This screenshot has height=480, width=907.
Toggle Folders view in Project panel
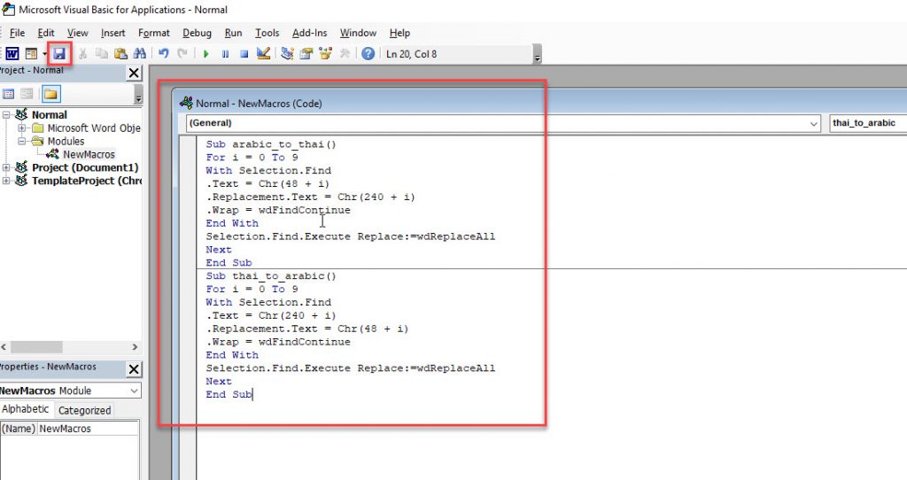pos(50,94)
